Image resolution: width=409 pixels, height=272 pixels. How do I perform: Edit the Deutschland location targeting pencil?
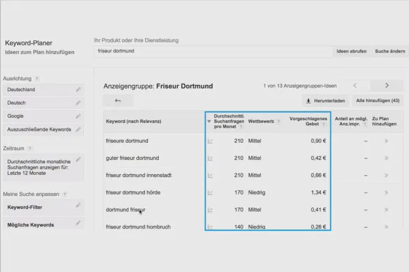(78, 90)
